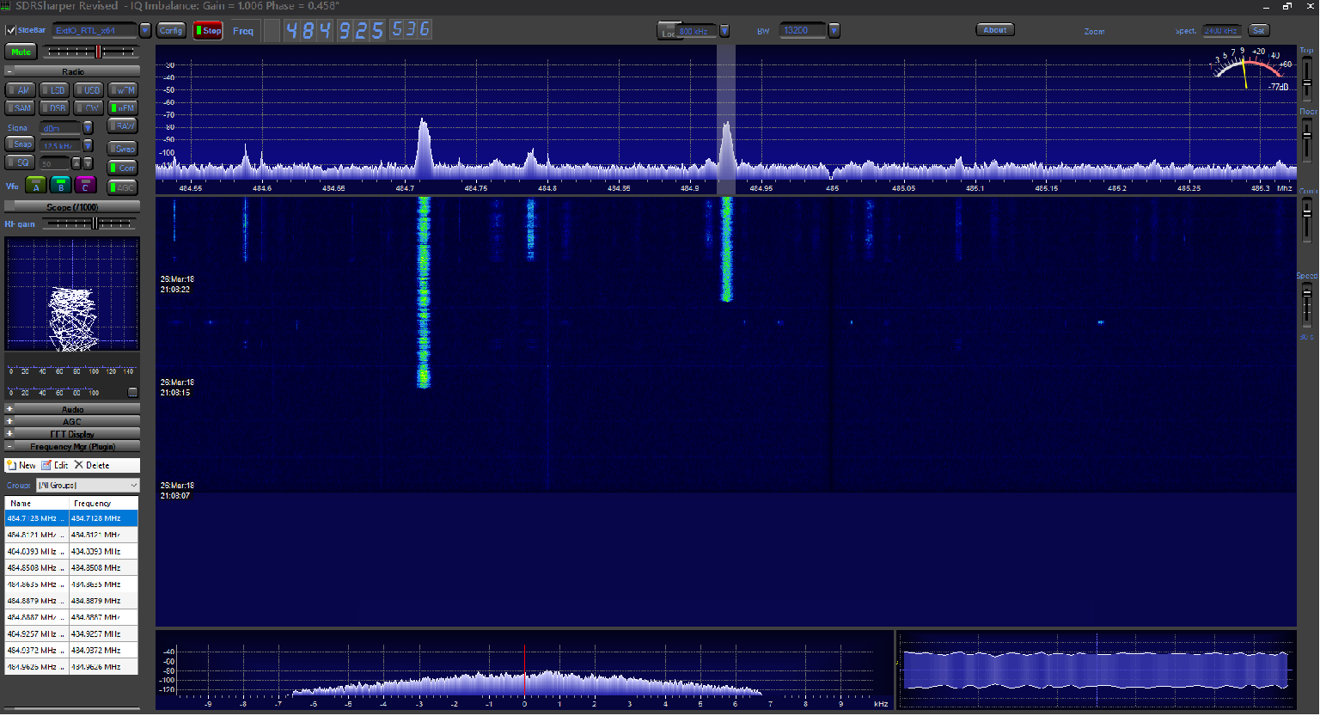Image resolution: width=1320 pixels, height=716 pixels.
Task: Select VFO A button
Action: 35,186
